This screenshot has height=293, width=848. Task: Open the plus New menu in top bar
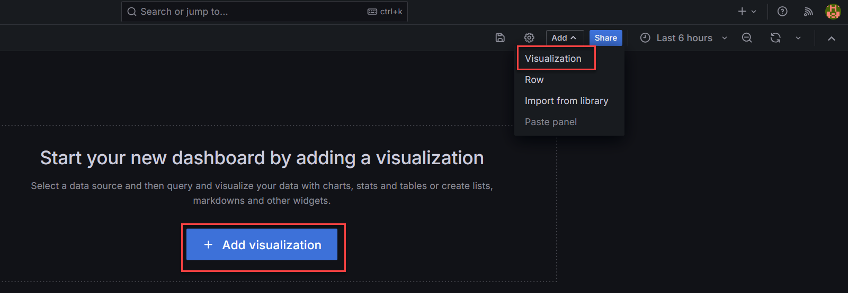click(747, 12)
